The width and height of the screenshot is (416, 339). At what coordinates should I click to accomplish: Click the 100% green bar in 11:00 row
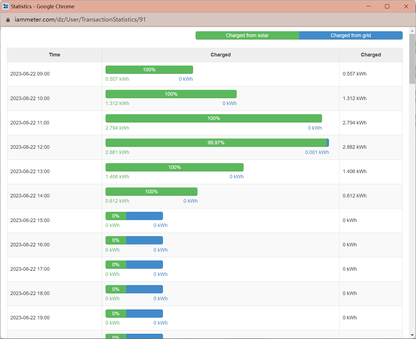tap(214, 118)
